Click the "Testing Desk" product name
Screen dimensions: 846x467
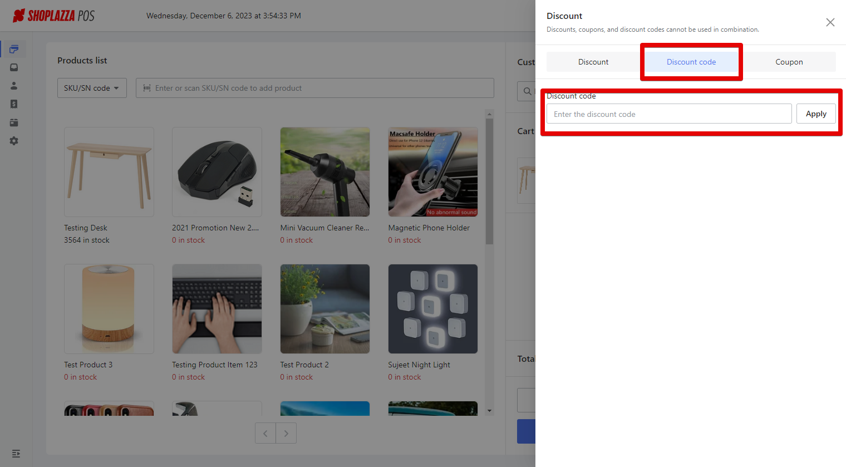[x=86, y=228]
